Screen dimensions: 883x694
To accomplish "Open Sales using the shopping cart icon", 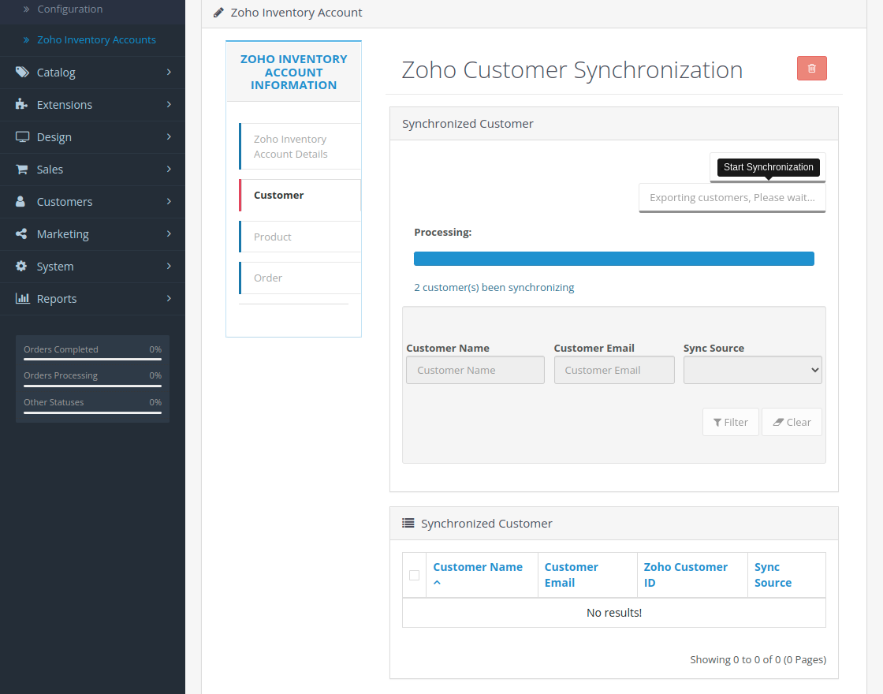I will (22, 169).
